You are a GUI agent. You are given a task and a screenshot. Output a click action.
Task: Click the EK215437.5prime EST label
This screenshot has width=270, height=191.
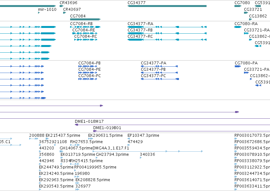pyautogui.click(x=63, y=135)
